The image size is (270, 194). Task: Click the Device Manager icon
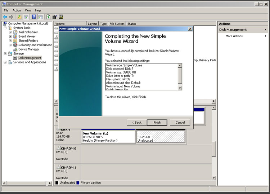tap(15, 49)
